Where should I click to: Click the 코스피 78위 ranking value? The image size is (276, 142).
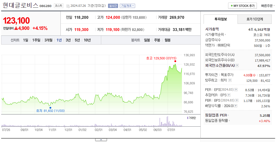pyautogui.click(x=262, y=35)
